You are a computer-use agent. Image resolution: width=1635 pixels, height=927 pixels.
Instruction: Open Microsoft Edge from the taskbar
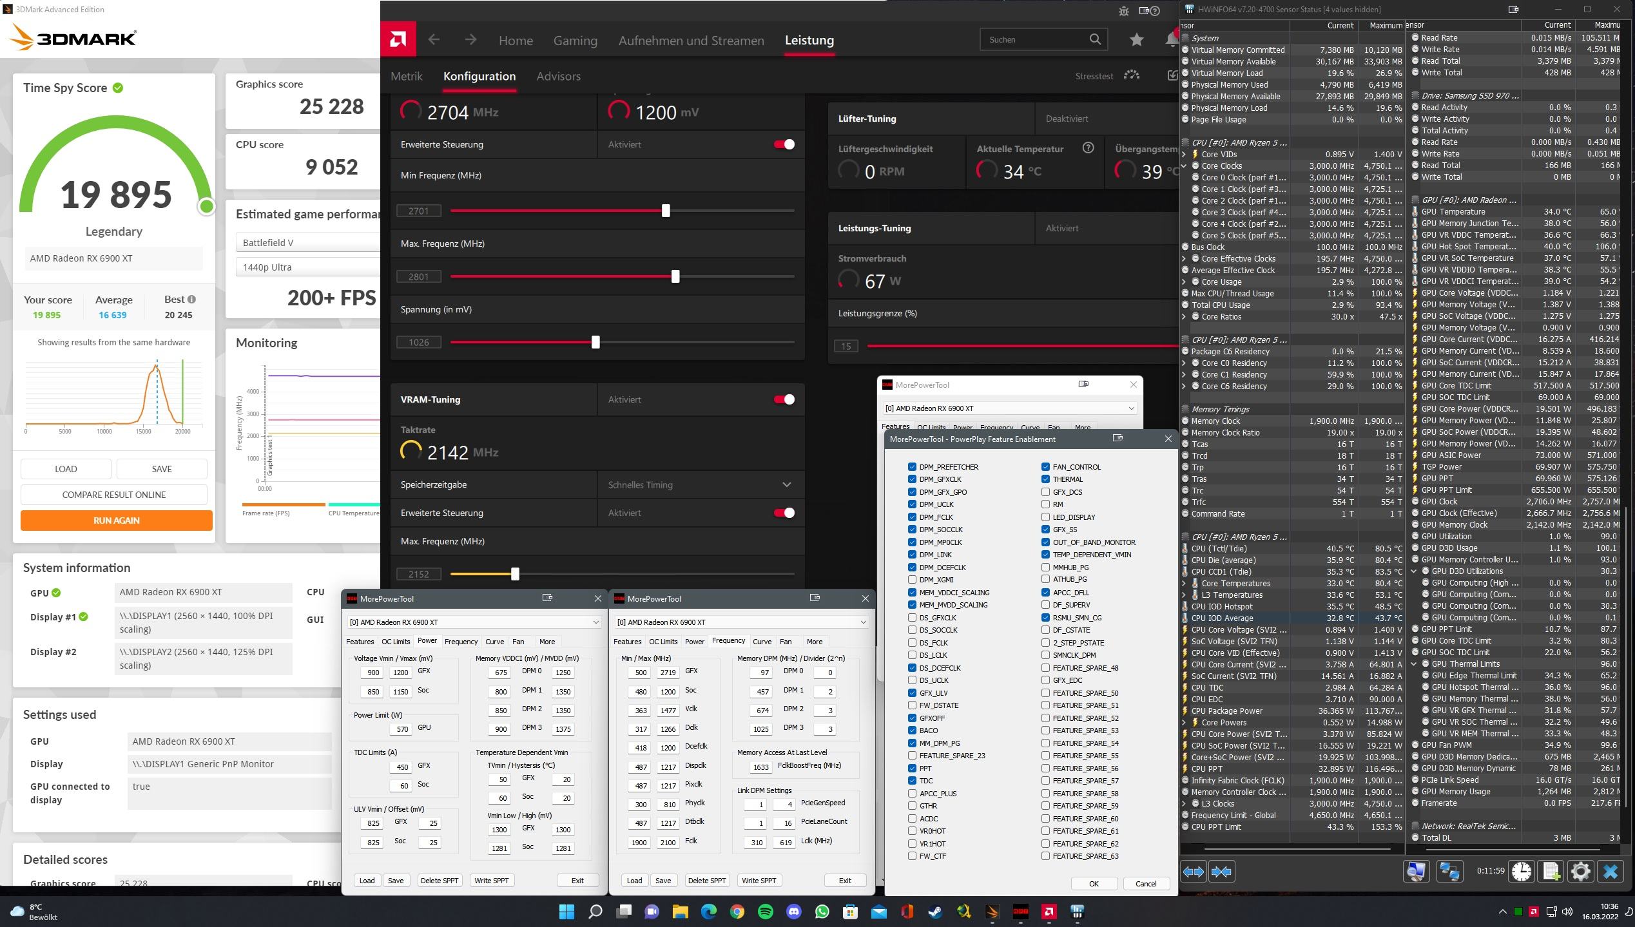709,912
